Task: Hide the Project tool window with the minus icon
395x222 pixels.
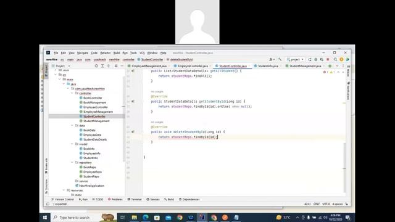Action: click(122, 66)
